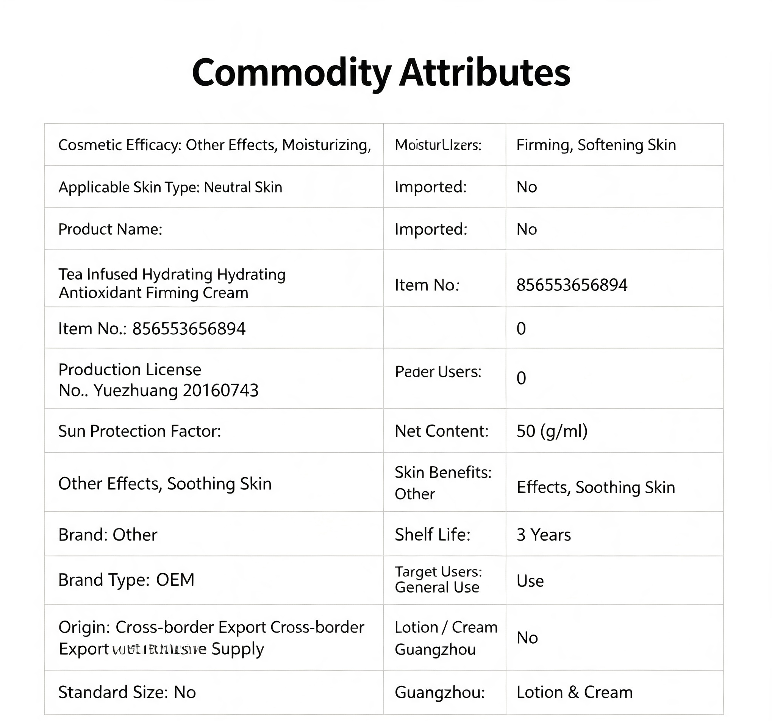Viewport: 772px width, 721px height.
Task: Click the Brand Type: OEM cell
Action: point(214,580)
